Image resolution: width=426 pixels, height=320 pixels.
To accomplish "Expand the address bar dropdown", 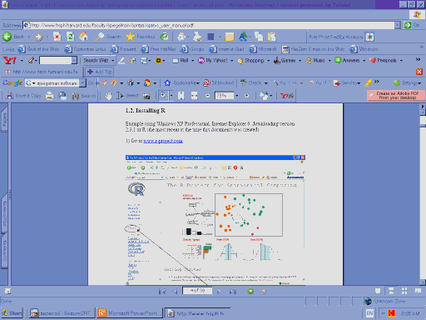I will pos(398,25).
